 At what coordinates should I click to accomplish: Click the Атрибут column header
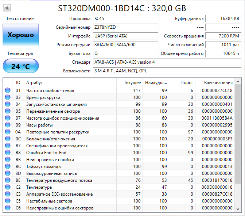70,83
